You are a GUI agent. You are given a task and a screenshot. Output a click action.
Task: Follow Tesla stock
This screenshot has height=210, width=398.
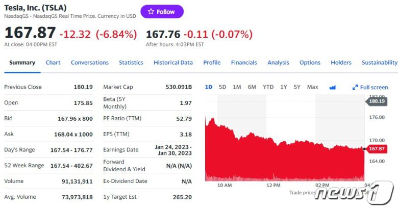coord(162,12)
